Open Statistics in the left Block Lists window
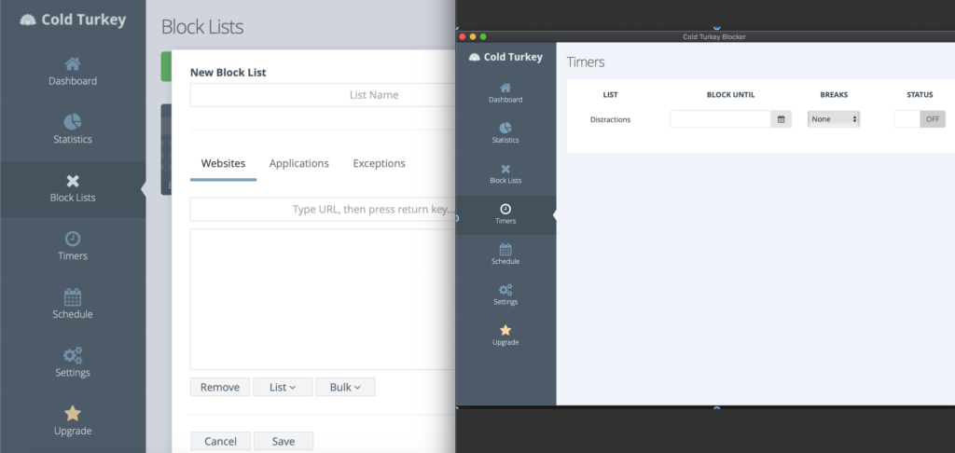 pyautogui.click(x=73, y=130)
